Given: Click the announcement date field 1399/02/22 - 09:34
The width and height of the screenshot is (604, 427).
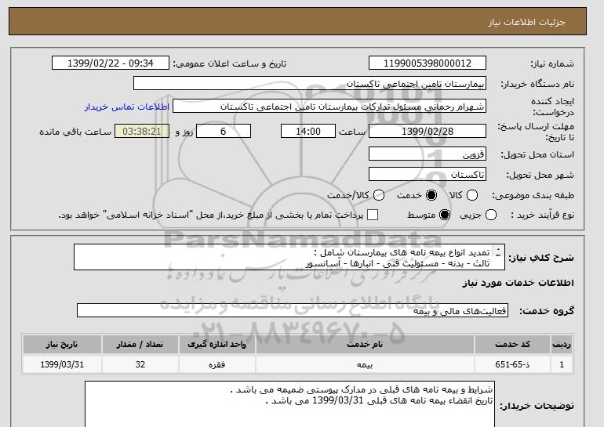Looking at the screenshot, I should (111, 63).
